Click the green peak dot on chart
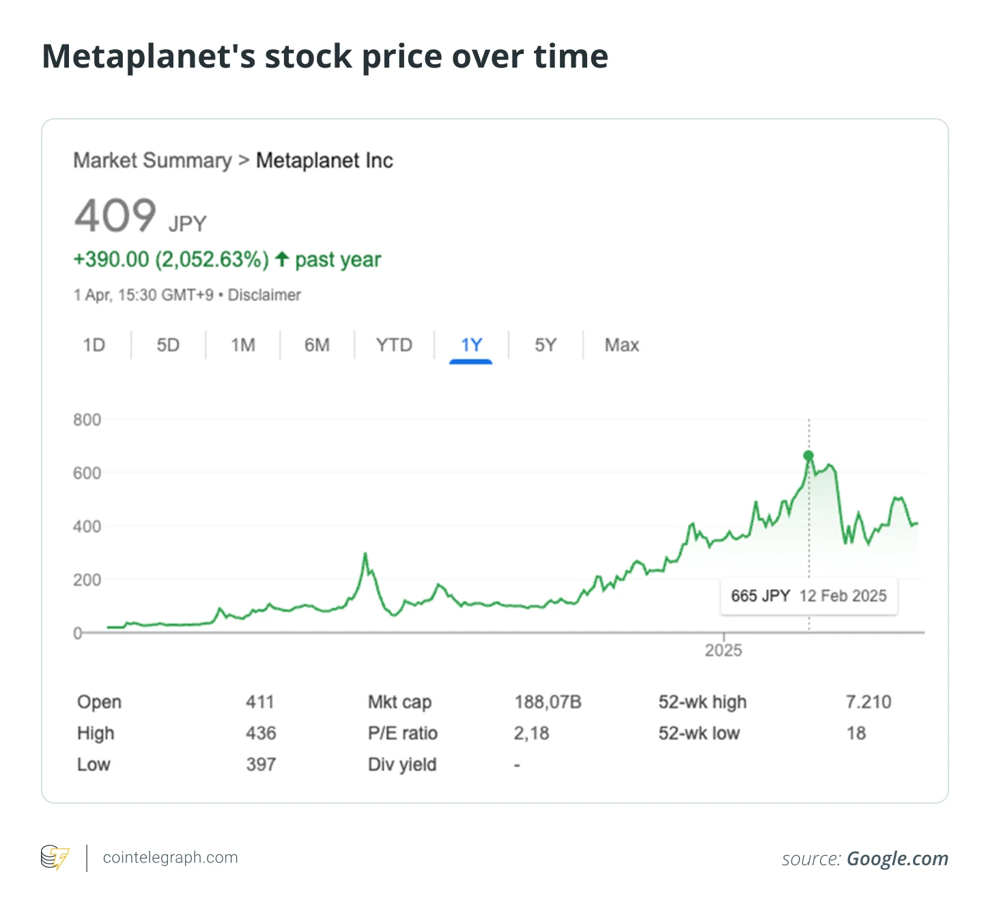The height and width of the screenshot is (913, 990). click(x=808, y=455)
